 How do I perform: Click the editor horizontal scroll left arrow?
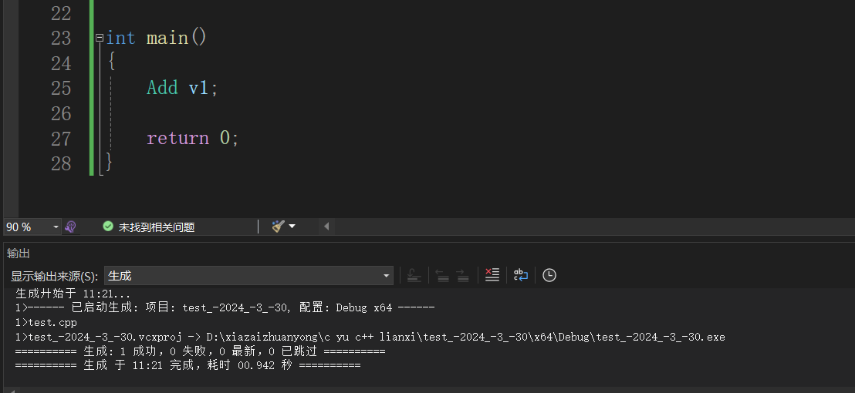(326, 227)
